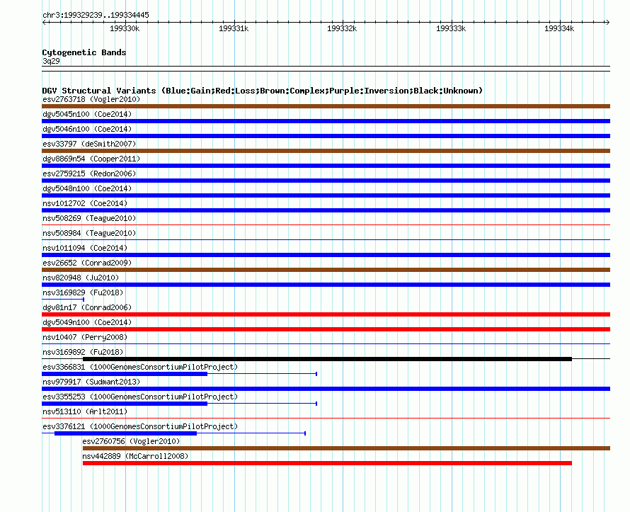Viewport: 630px width, 512px height.
Task: Open esv26652 (Conrad2009) variant
Action: (87, 263)
